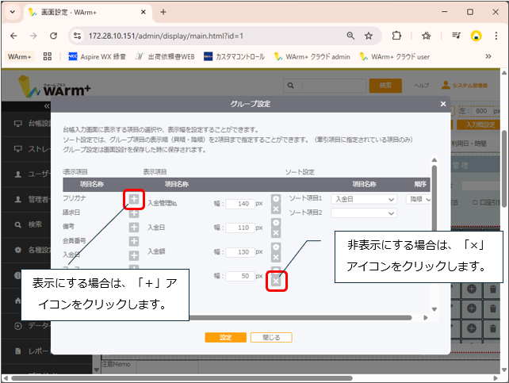Click the 入金日 width field showing 110
509x383 pixels.
239,228
